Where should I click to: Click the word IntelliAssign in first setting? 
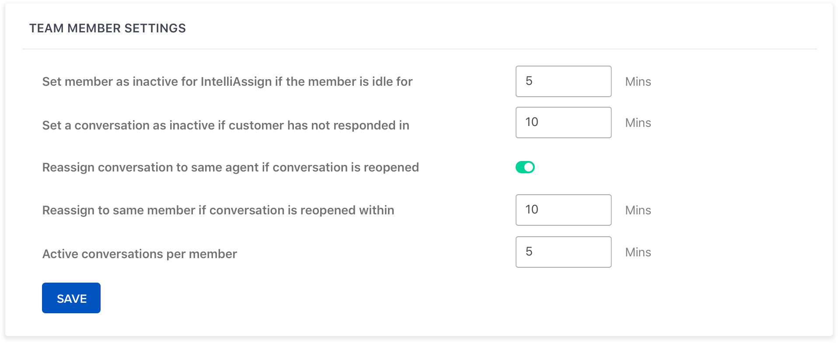point(236,82)
